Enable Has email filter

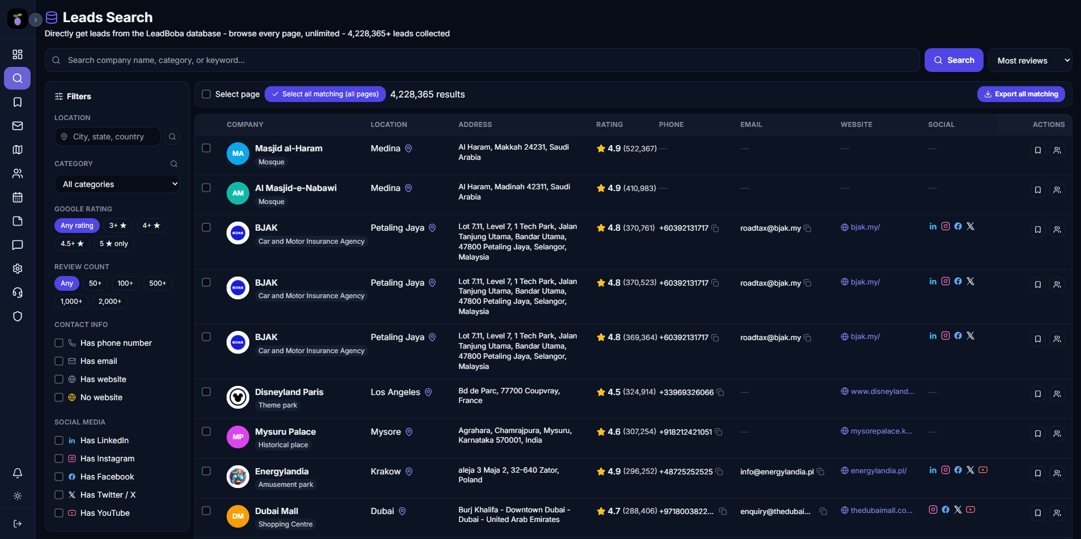pos(59,361)
